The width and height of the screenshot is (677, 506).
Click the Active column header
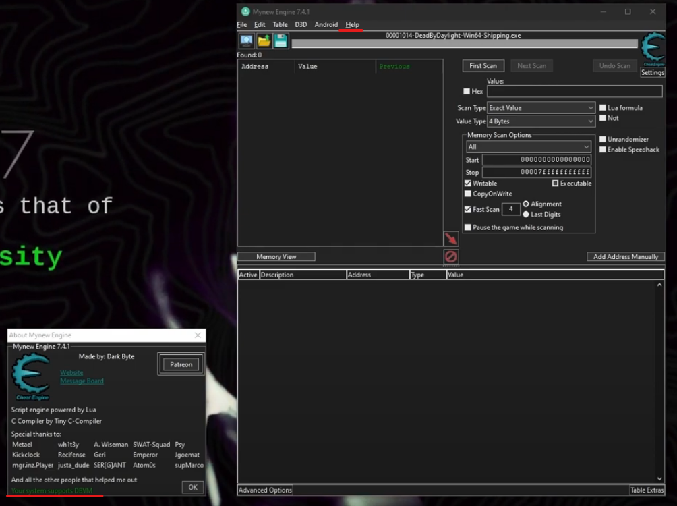click(248, 275)
